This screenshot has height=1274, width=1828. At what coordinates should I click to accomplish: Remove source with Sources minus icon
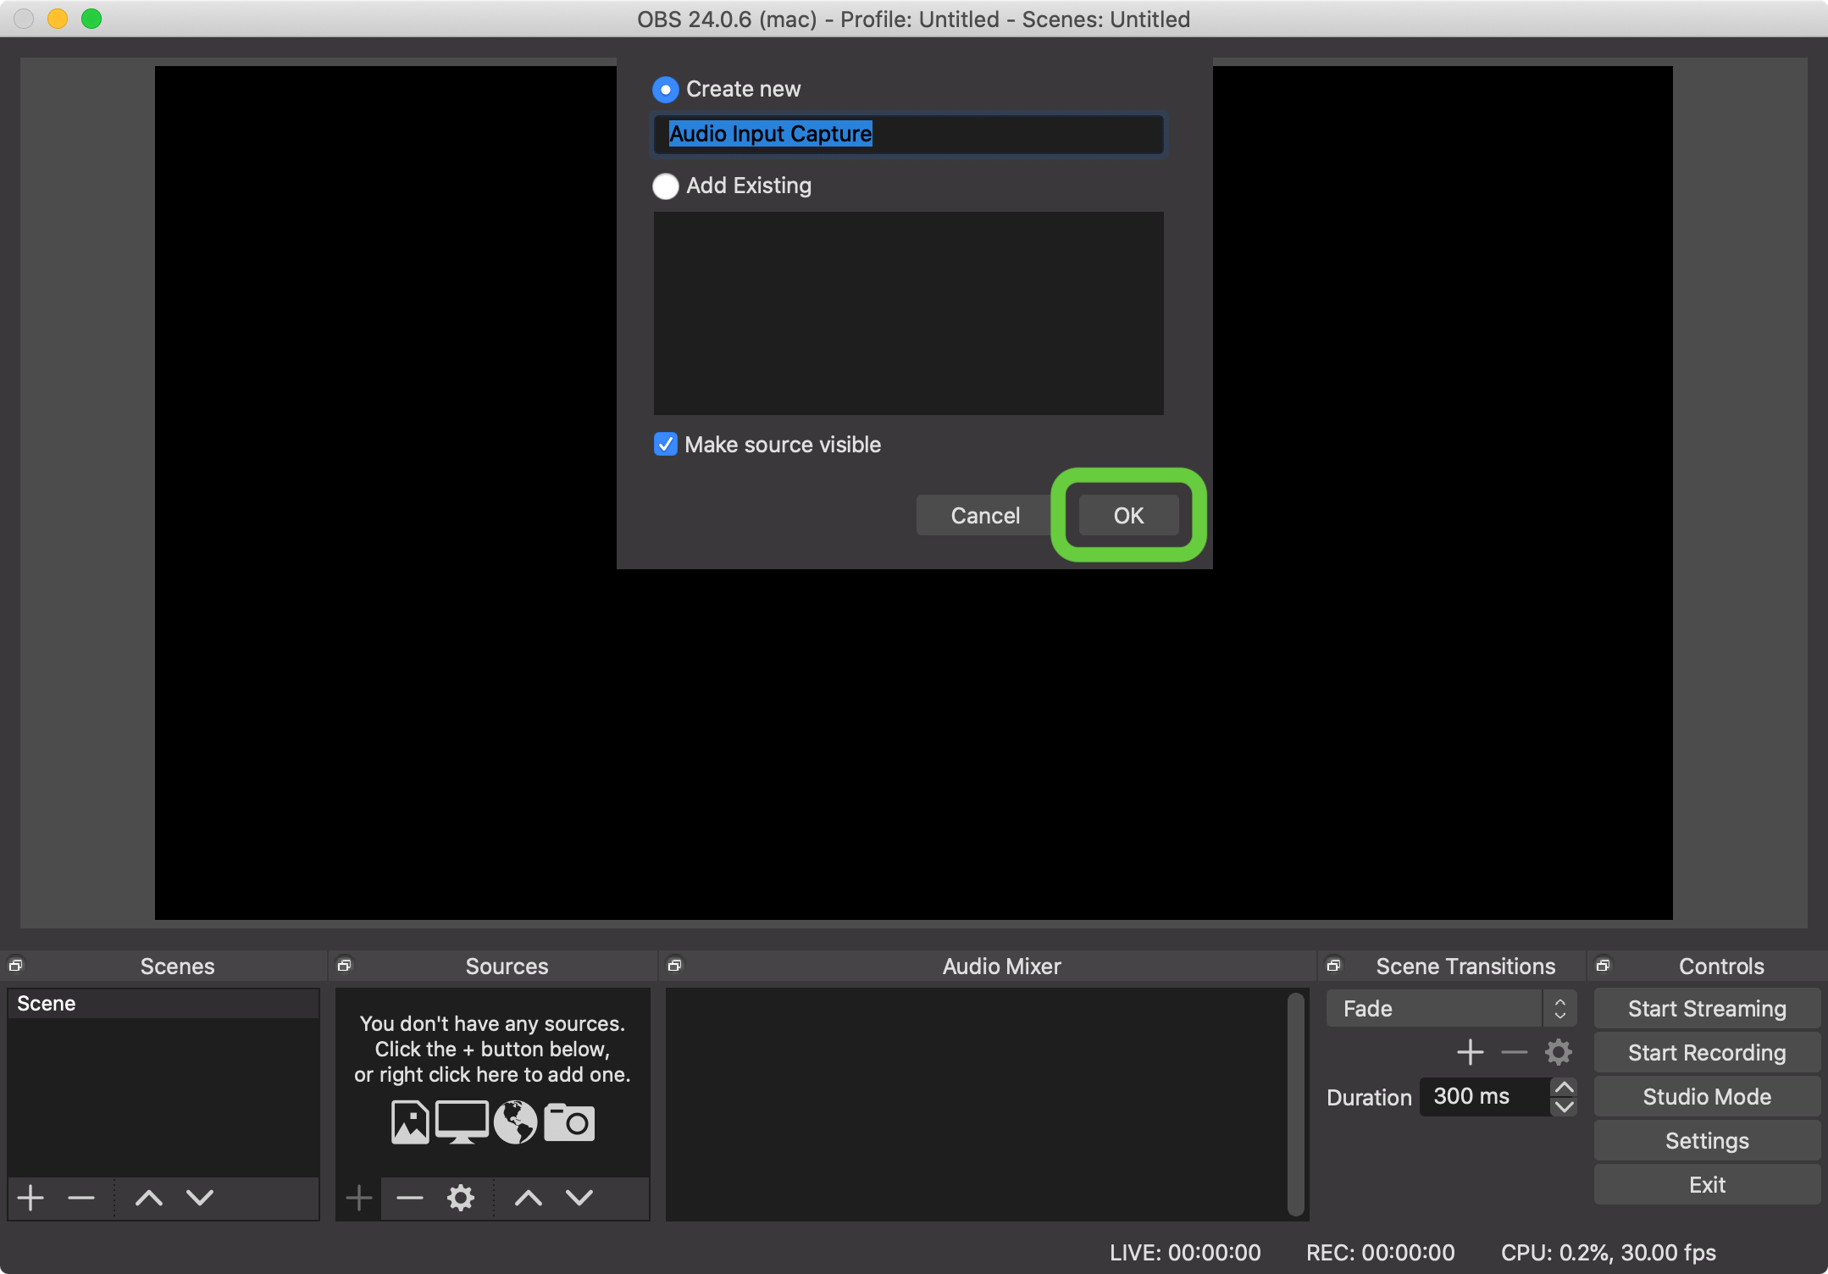point(410,1198)
